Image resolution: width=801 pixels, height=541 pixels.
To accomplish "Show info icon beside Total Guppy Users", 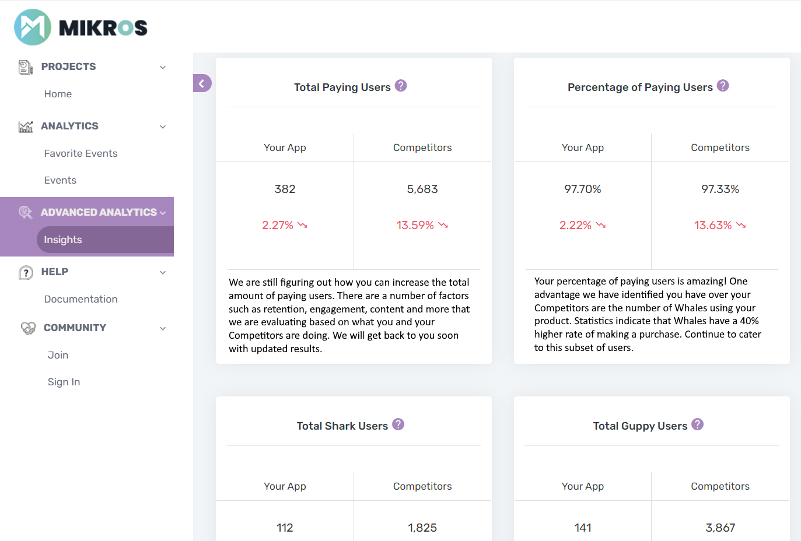I will pos(698,424).
